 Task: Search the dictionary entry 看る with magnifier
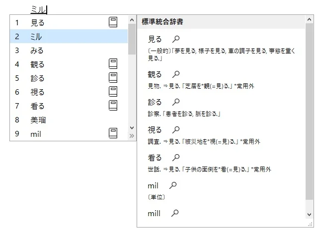point(176,157)
